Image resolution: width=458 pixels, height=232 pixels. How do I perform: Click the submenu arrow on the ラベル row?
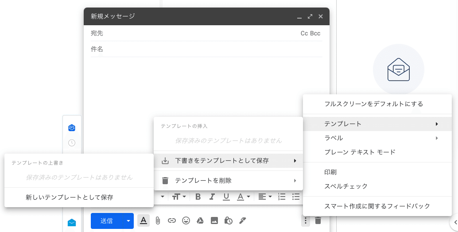coord(437,138)
